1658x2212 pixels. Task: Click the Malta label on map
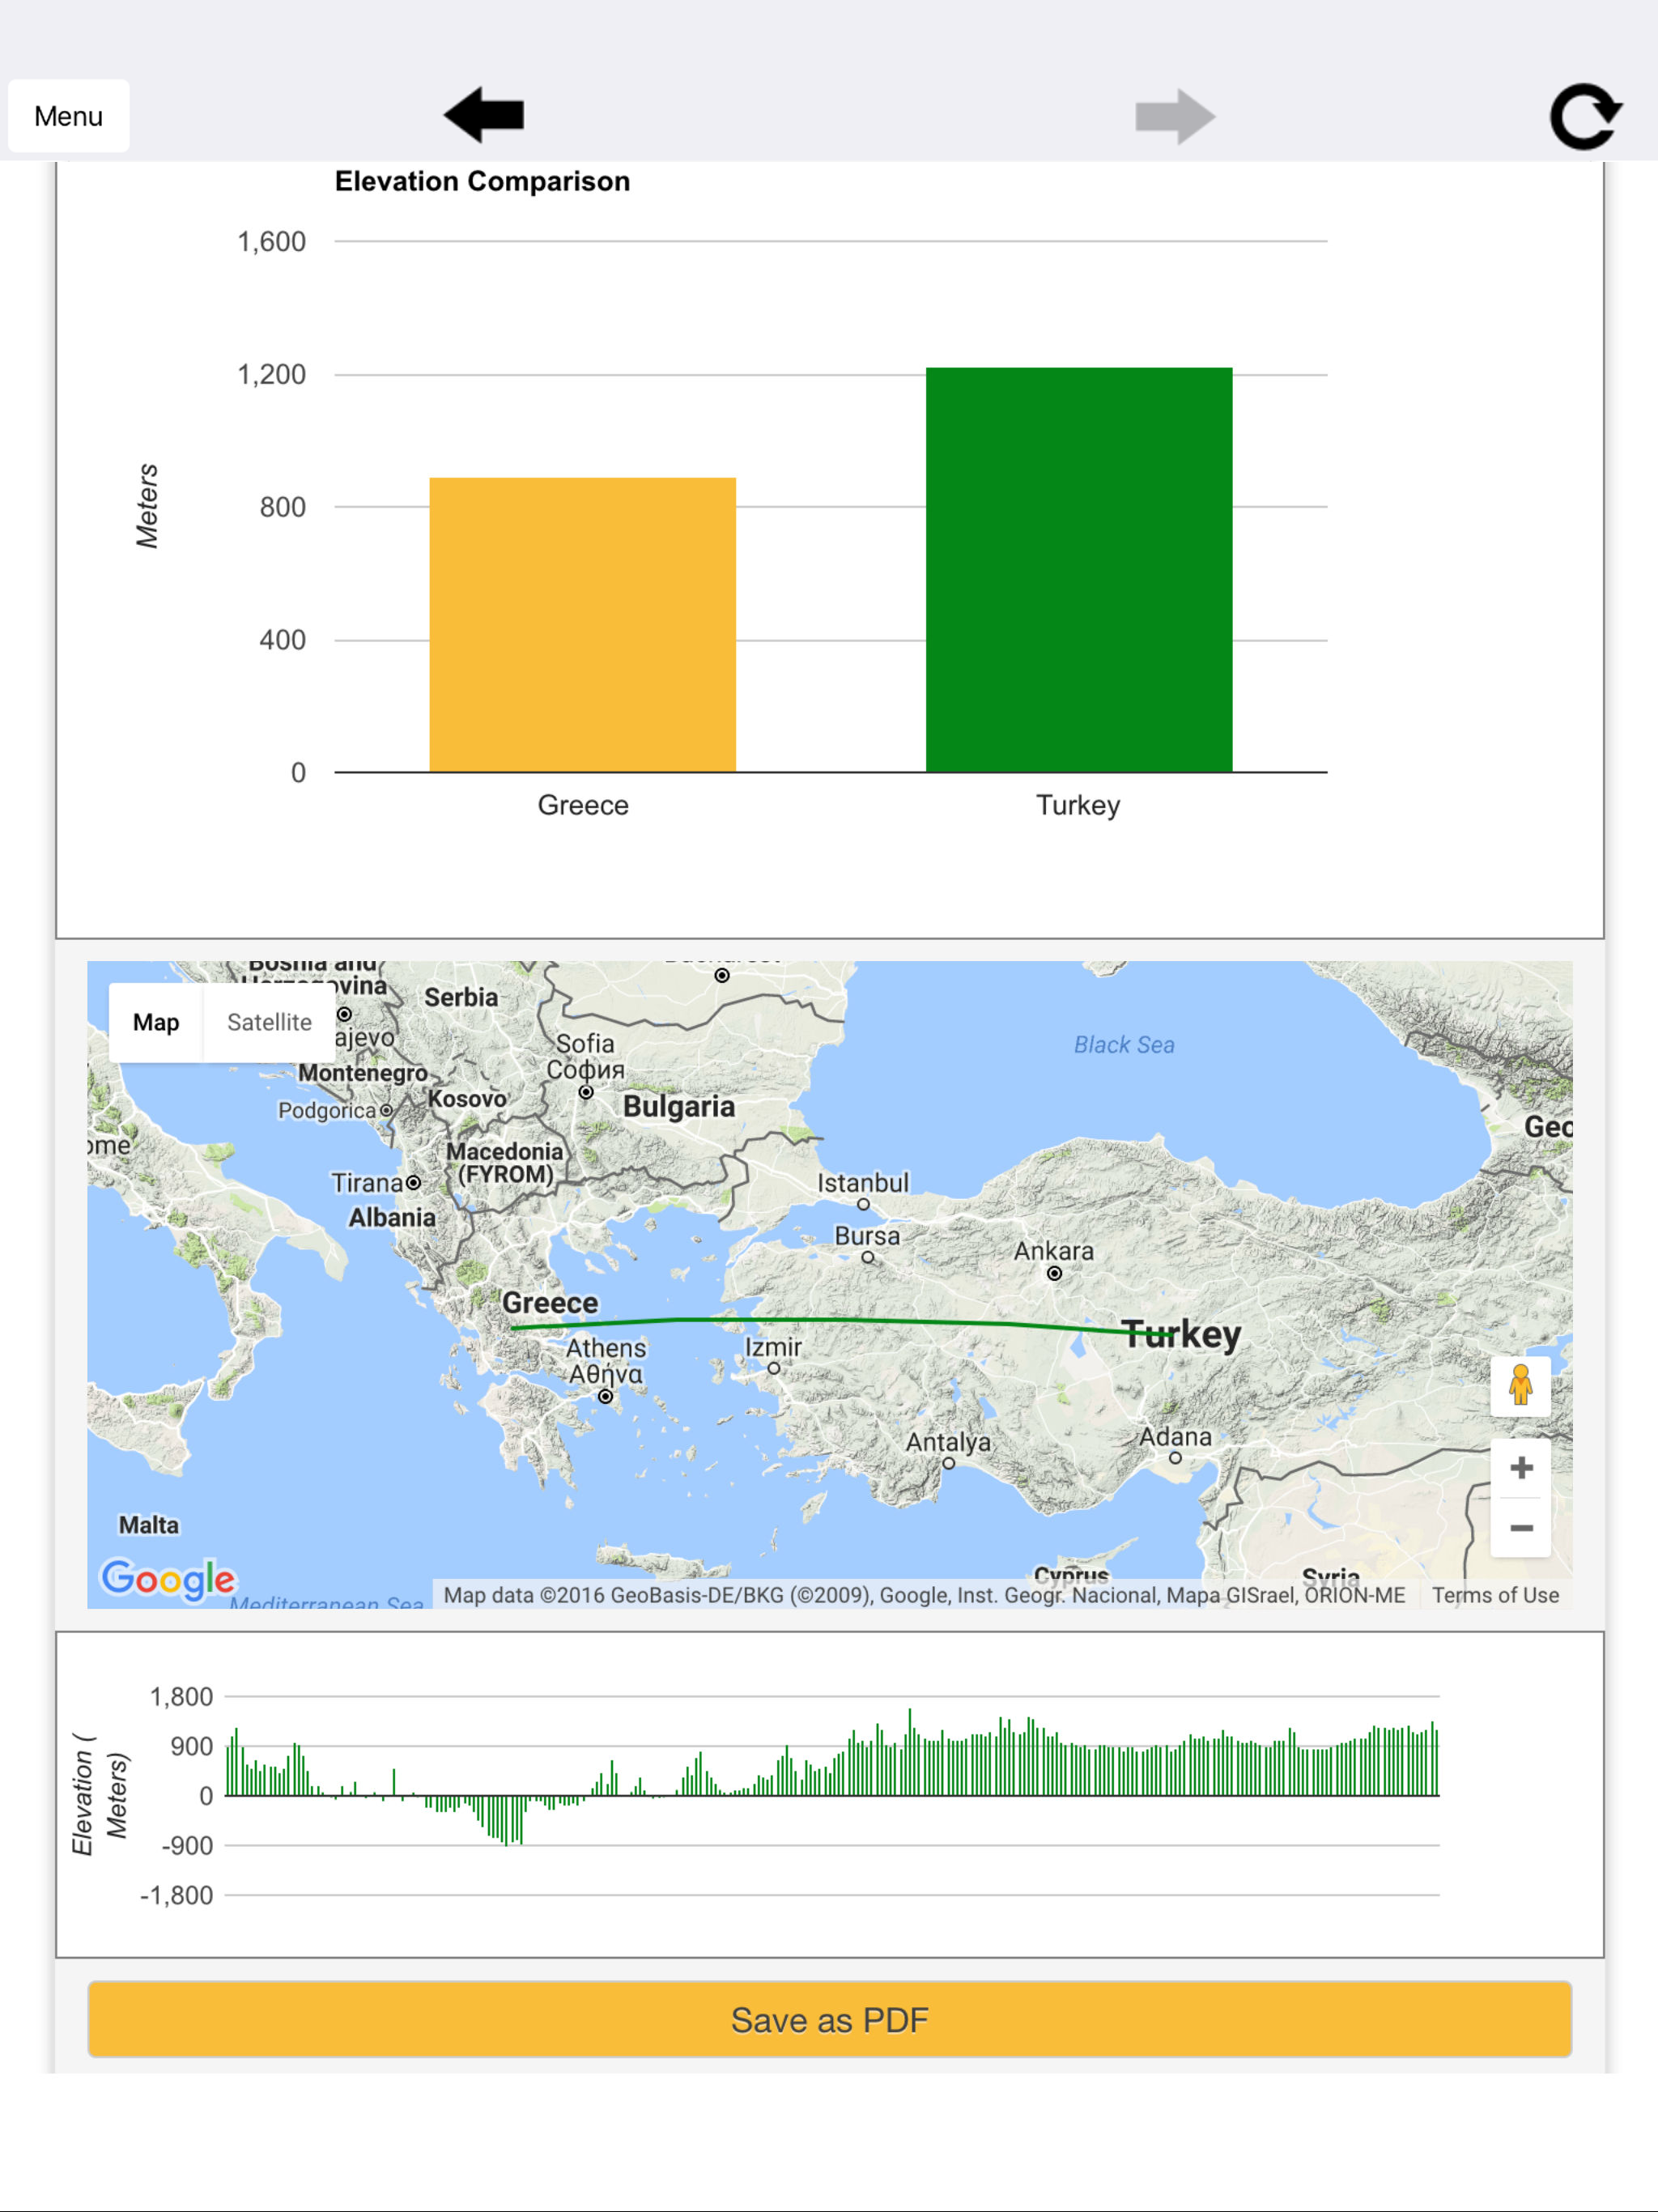pyautogui.click(x=149, y=1525)
